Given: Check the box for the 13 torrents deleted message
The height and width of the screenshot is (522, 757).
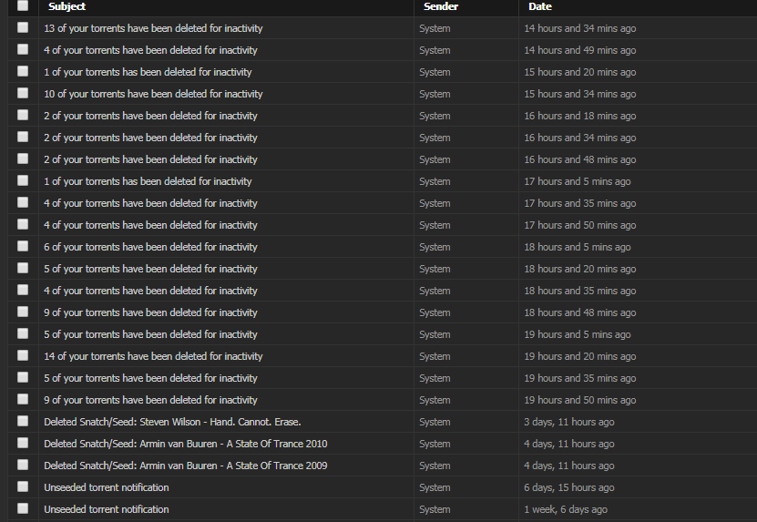Looking at the screenshot, I should 23,28.
